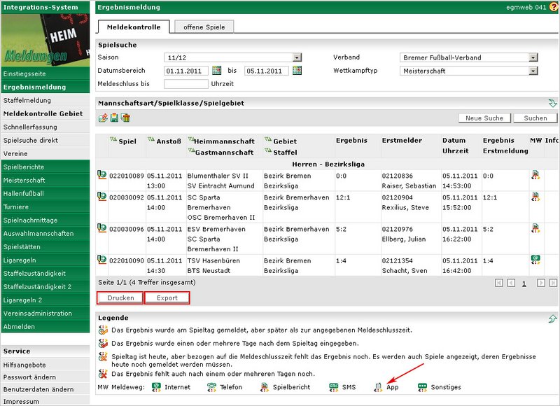
Task: Open match 022010089 row status icon
Action: coord(101,175)
